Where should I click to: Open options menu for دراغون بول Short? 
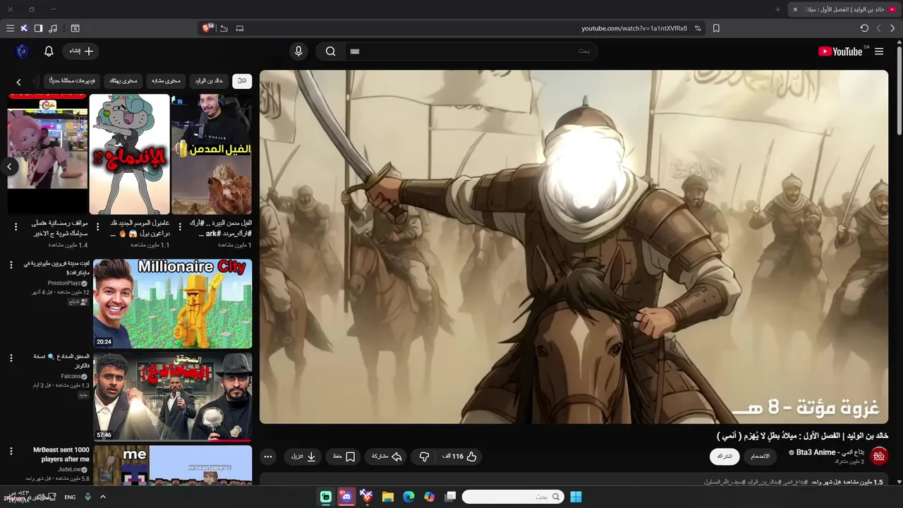point(98,226)
